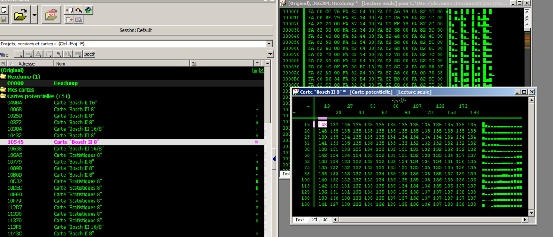Click the open project folder icon
The height and width of the screenshot is (237, 553).
[x=20, y=15]
